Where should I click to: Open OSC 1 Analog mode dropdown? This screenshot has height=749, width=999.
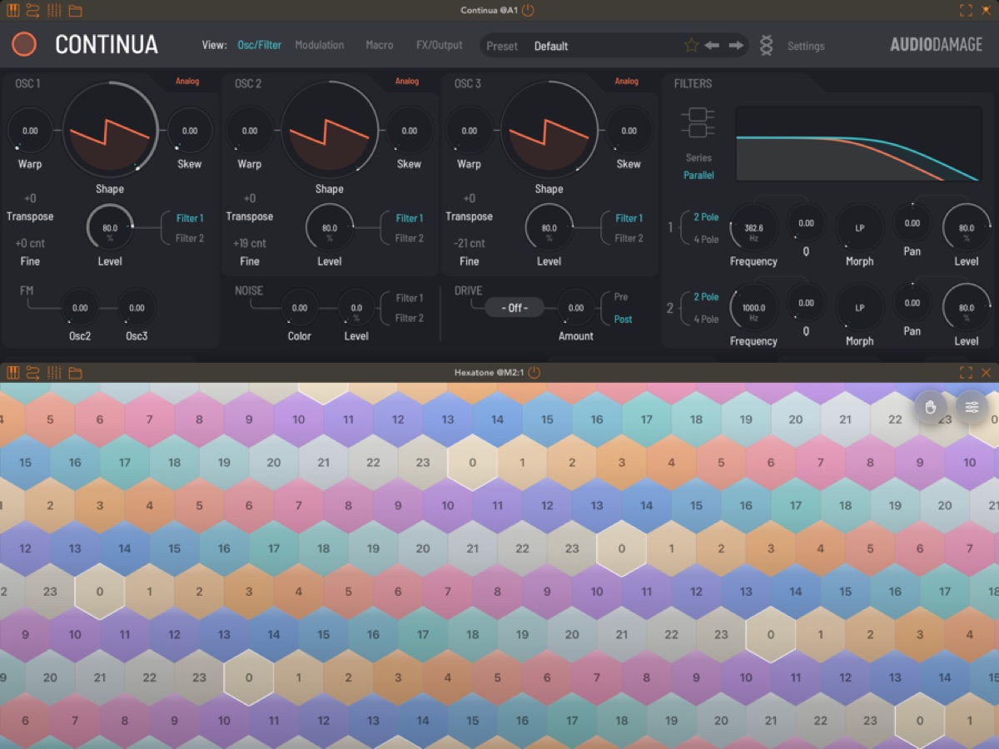click(187, 81)
